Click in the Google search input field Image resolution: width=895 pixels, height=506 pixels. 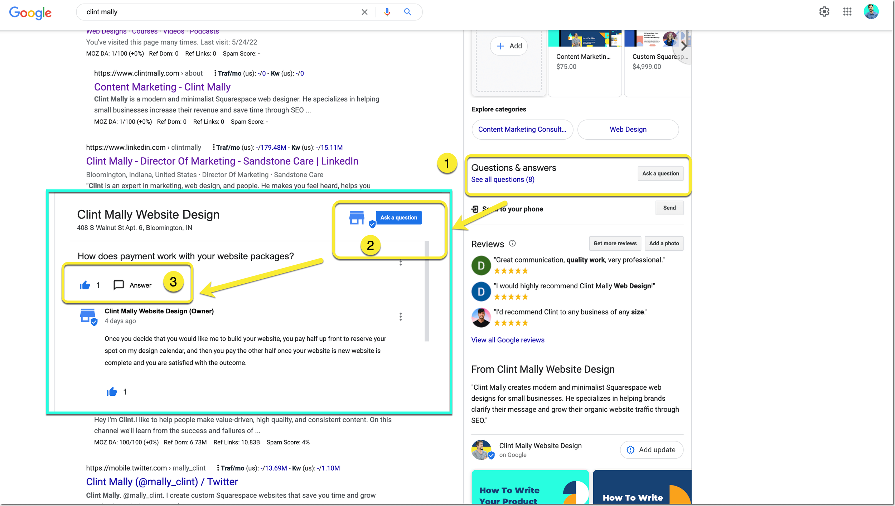(x=215, y=12)
